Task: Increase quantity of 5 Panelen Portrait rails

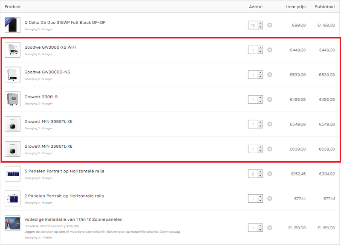Action: point(260,172)
